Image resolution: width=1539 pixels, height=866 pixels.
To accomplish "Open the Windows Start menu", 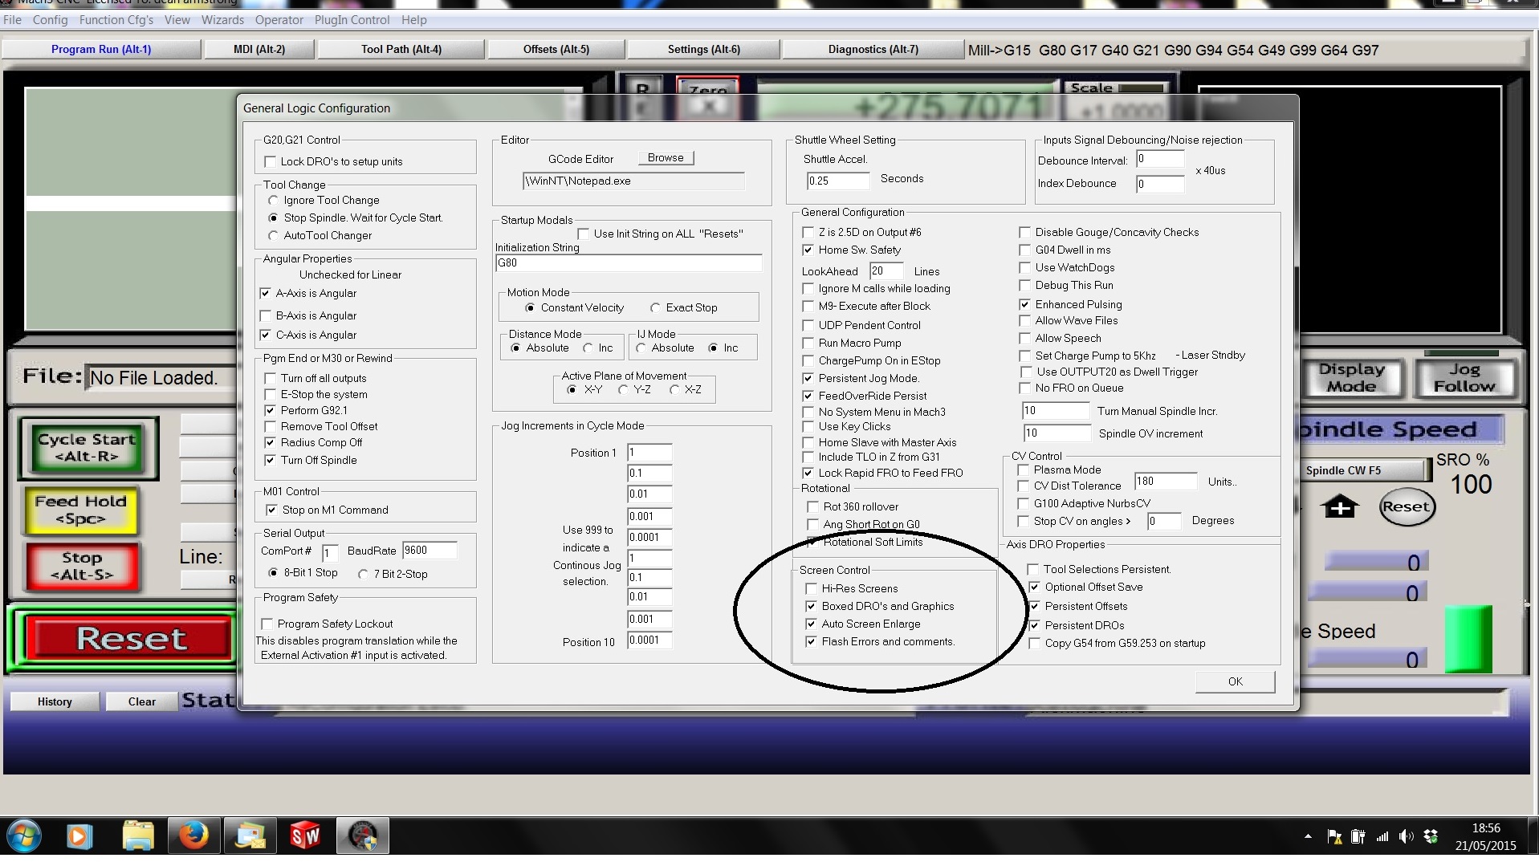I will 23,836.
